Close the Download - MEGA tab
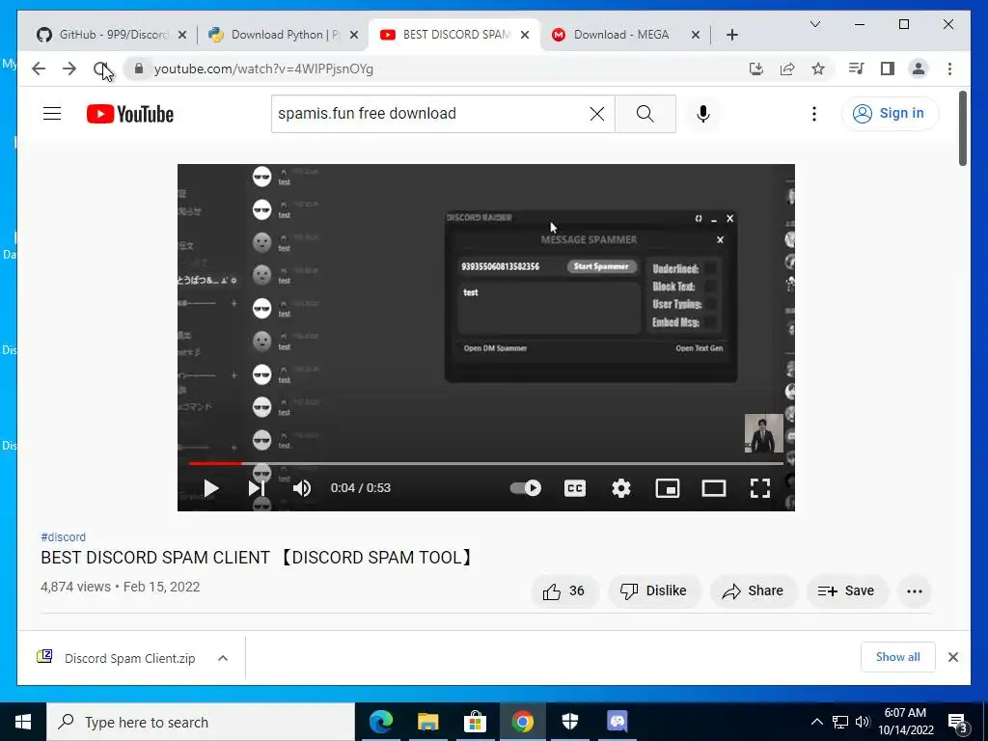 696,35
